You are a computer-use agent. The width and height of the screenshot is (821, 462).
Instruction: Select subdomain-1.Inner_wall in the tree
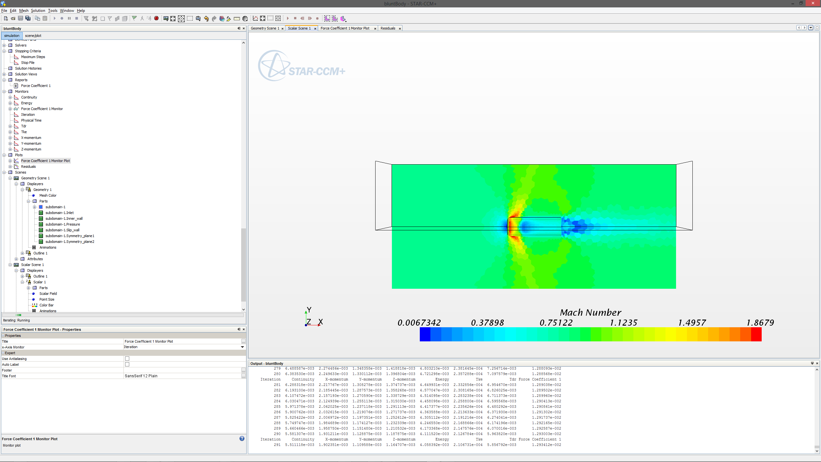click(x=64, y=218)
